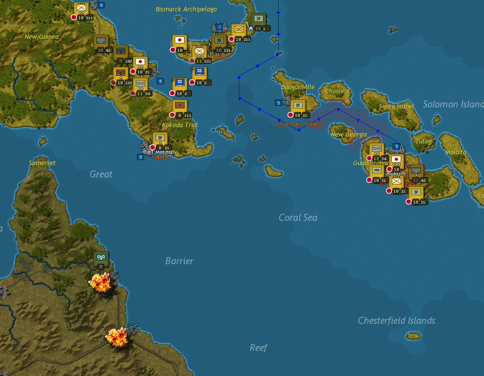
Task: Select the armor unit labeled 11 42 on Guadalcanal
Action: click(417, 172)
